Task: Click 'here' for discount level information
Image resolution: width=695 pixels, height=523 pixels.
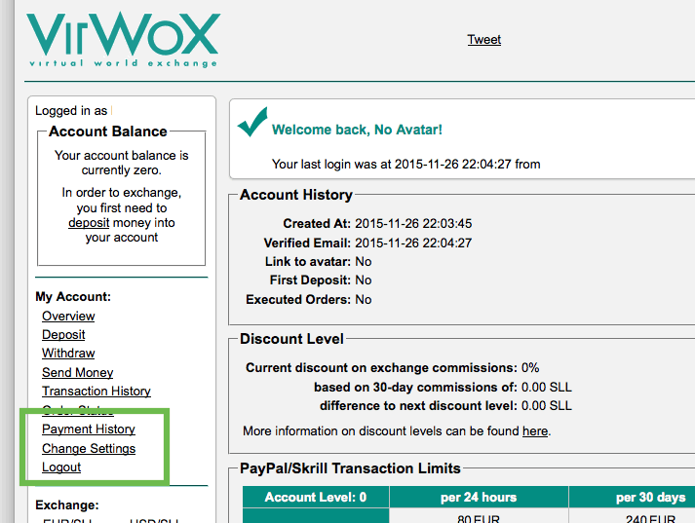Action: (x=535, y=430)
